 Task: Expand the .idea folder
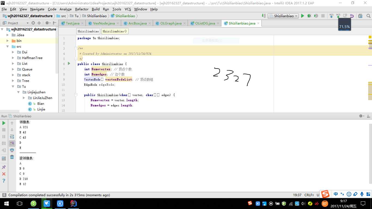pyautogui.click(x=8, y=35)
